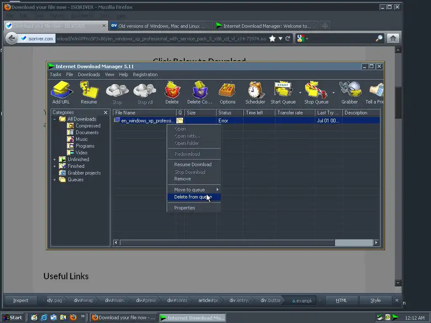This screenshot has width=431, height=323.
Task: Switch to Internet Download Manager Firefox tab
Action: pos(266,26)
